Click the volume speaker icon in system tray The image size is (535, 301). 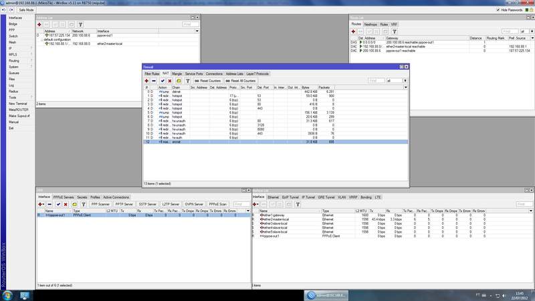504,296
